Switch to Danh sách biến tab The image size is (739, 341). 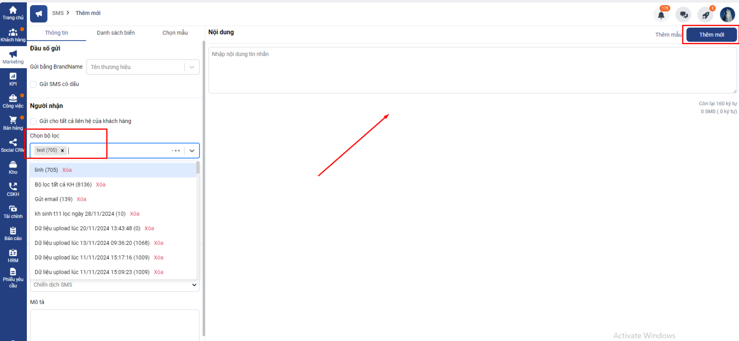(116, 33)
